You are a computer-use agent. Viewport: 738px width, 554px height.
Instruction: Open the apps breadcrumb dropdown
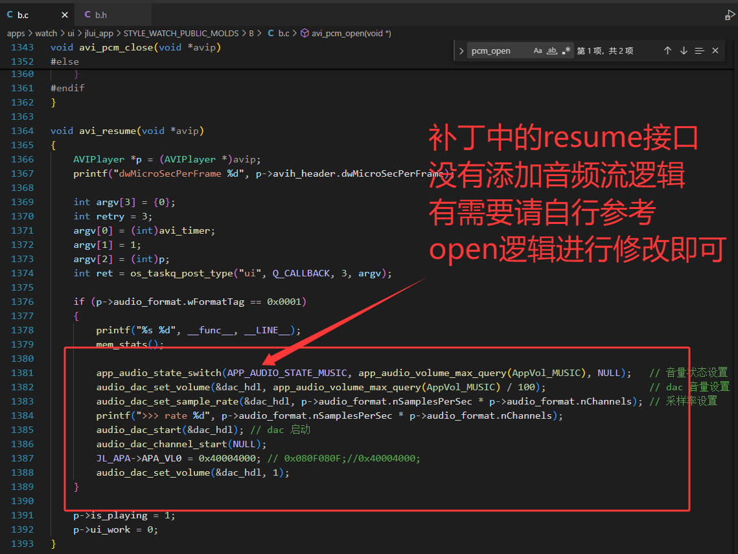(16, 34)
